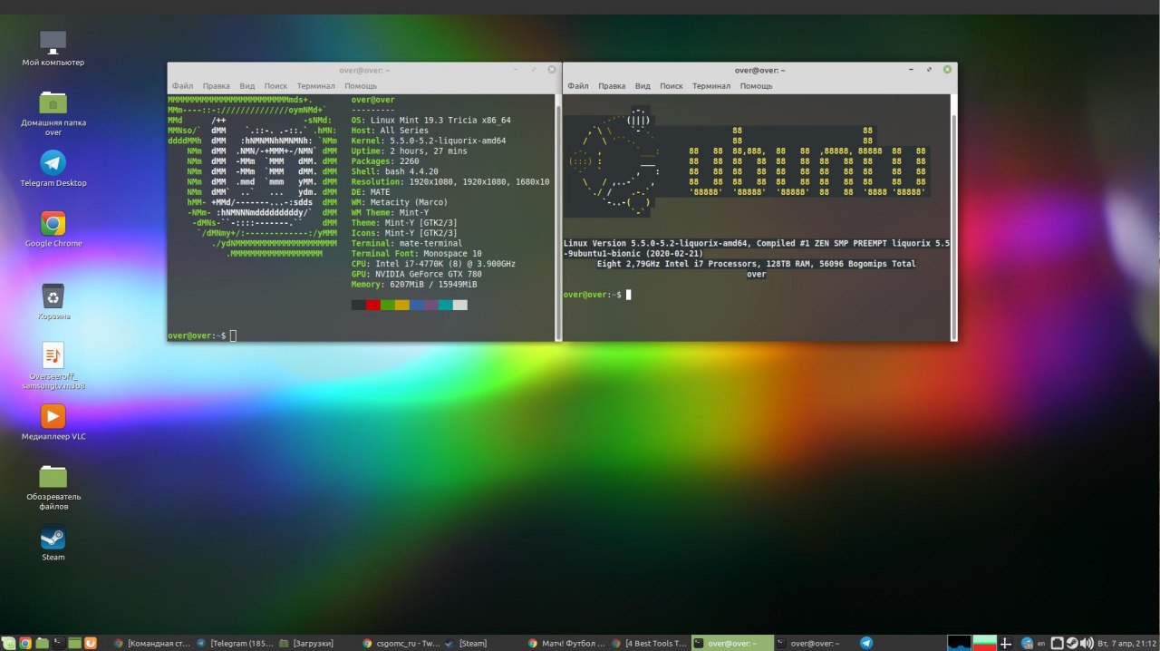Open Терминал menu in the left terminal

315,86
